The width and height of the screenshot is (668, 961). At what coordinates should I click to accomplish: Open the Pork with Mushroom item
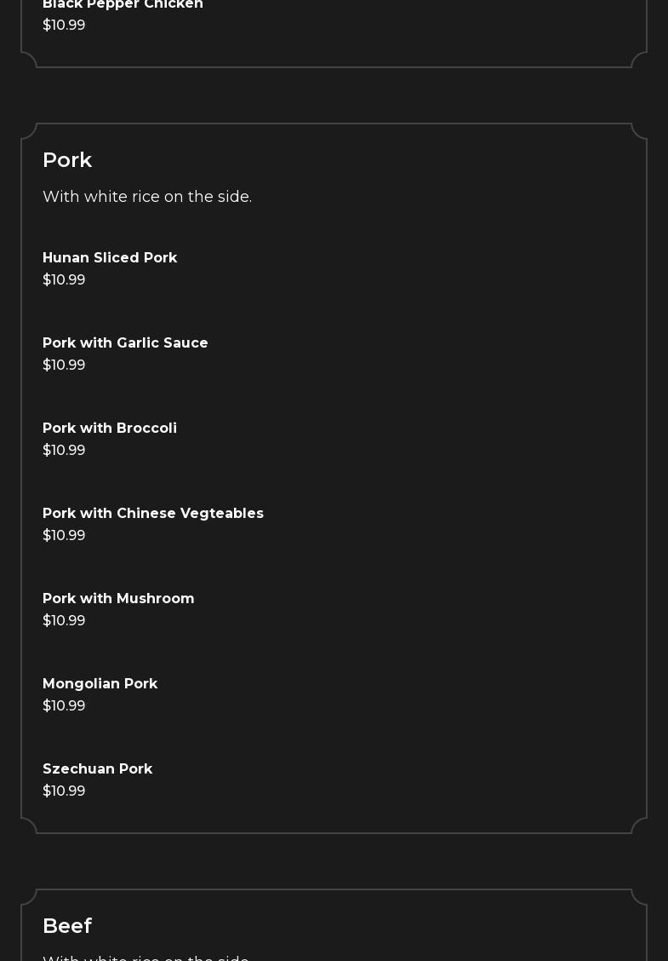(118, 599)
